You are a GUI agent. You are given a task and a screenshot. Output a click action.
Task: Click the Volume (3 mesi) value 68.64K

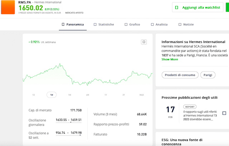(142, 114)
